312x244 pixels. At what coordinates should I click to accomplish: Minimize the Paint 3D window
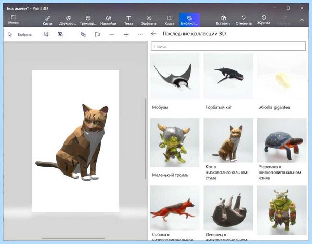pyautogui.click(x=275, y=8)
